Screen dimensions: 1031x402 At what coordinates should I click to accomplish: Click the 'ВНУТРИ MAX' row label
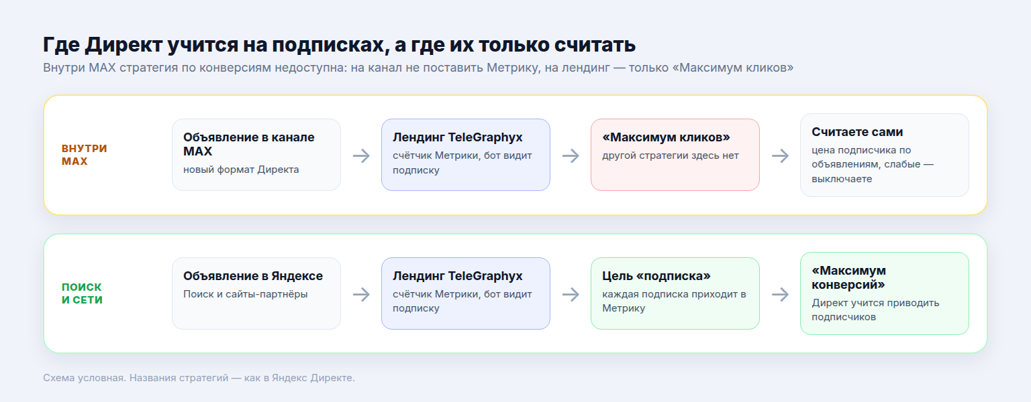pyautogui.click(x=84, y=155)
